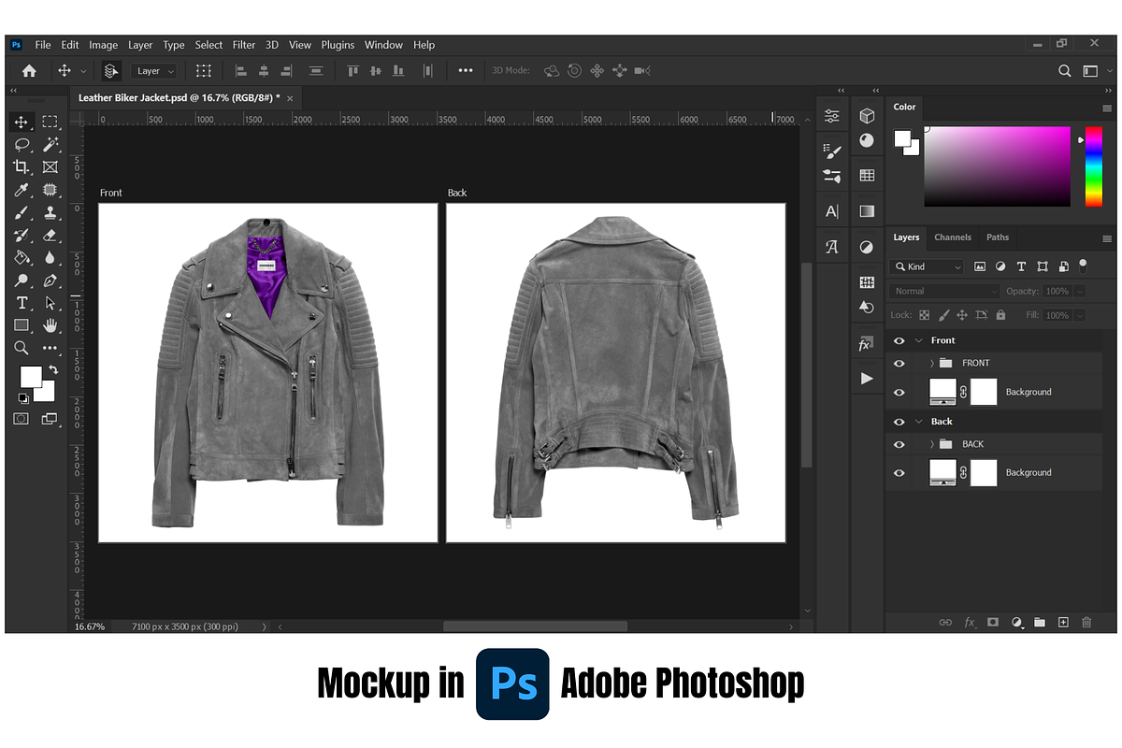
Task: Click the foreground color swatch in toolbox
Action: (x=31, y=376)
